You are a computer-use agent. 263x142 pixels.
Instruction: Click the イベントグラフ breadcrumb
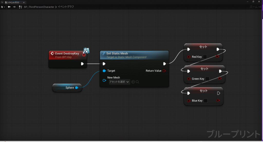[66, 7]
